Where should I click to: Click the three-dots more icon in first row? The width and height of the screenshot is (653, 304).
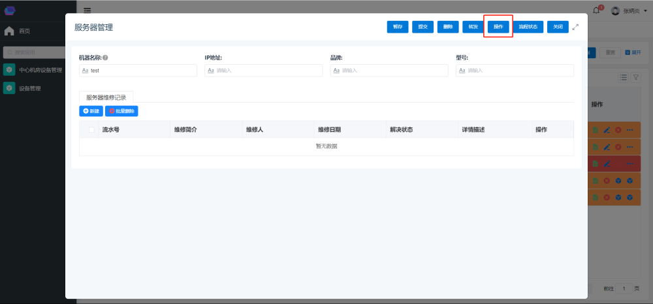[630, 130]
